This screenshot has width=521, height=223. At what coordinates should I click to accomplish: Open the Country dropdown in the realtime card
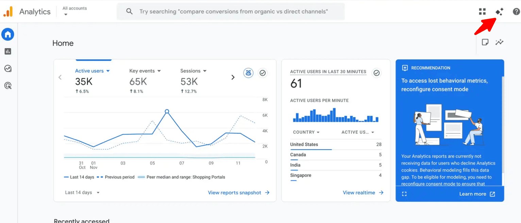[306, 132]
